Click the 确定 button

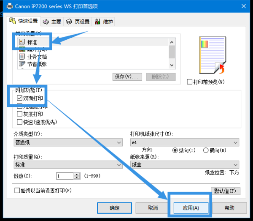pyautogui.click(x=115, y=208)
